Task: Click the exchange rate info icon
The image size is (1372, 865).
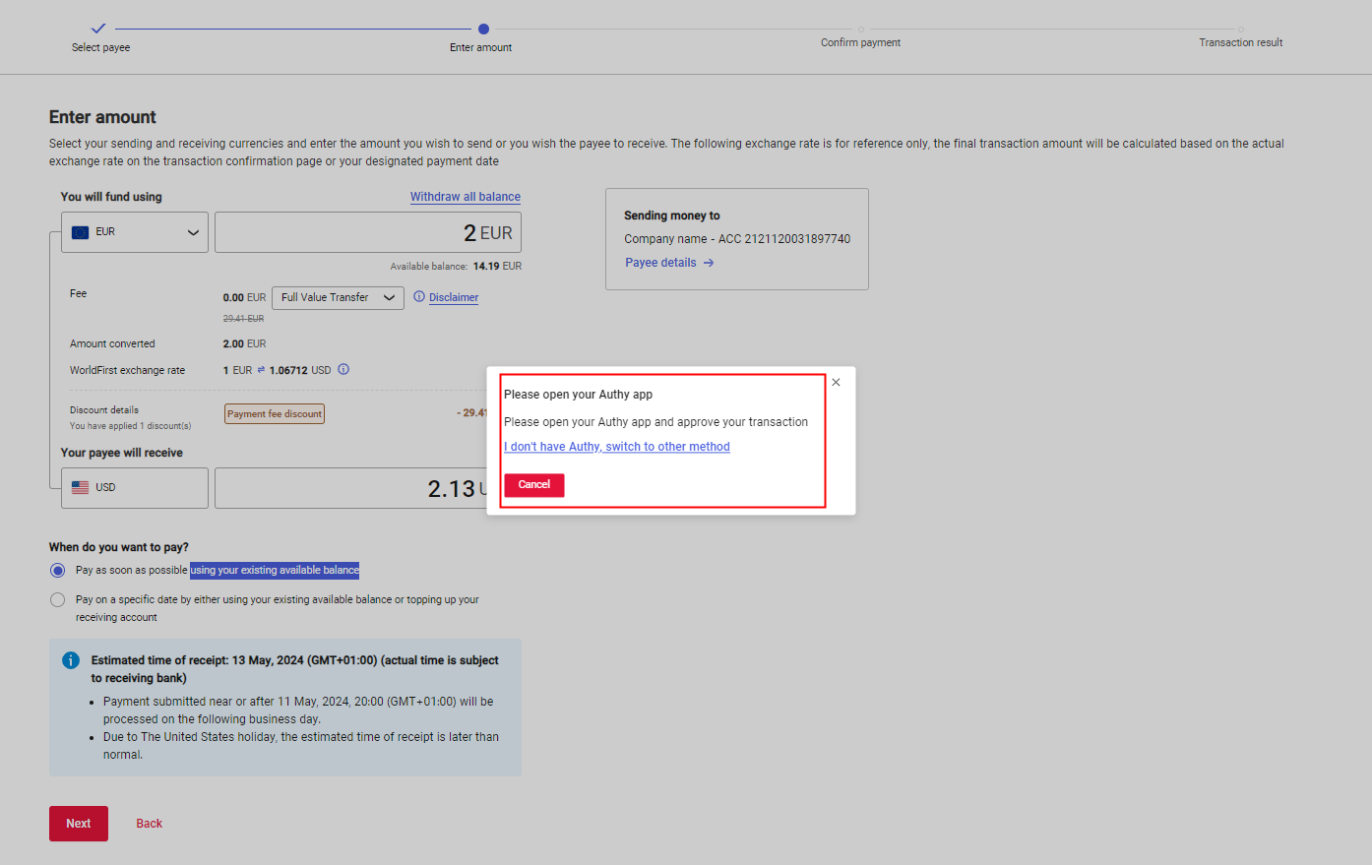Action: pos(343,370)
